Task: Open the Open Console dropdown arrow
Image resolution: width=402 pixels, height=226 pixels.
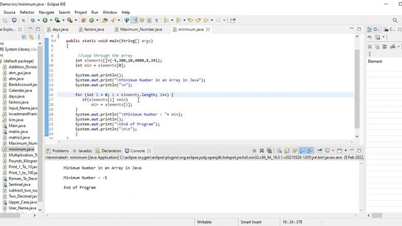Action: click(x=345, y=151)
